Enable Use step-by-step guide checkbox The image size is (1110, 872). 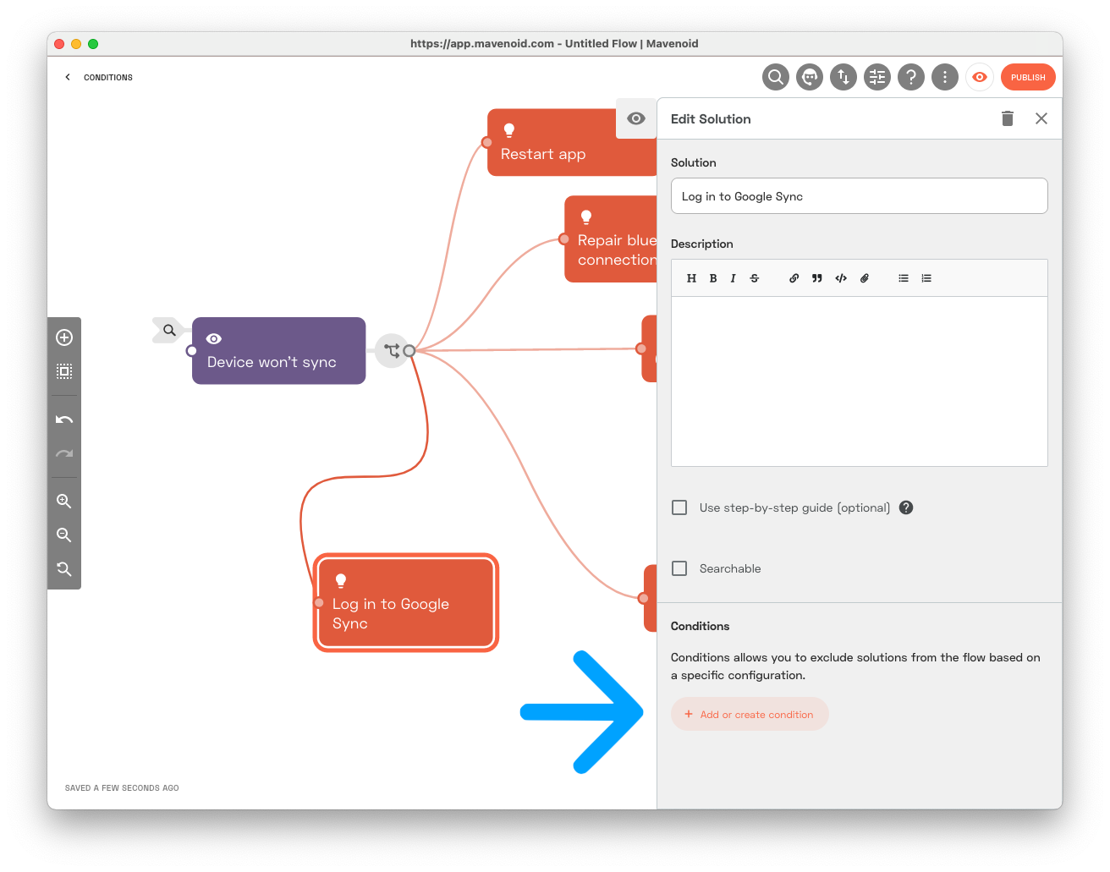coord(679,507)
